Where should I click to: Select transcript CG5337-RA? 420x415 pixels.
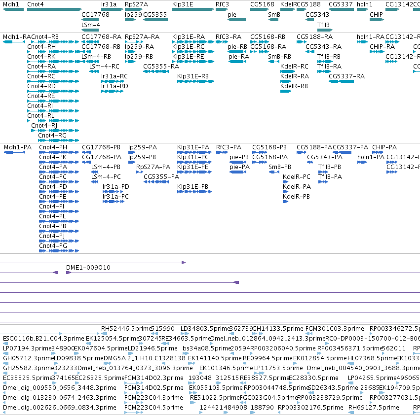click(346, 76)
